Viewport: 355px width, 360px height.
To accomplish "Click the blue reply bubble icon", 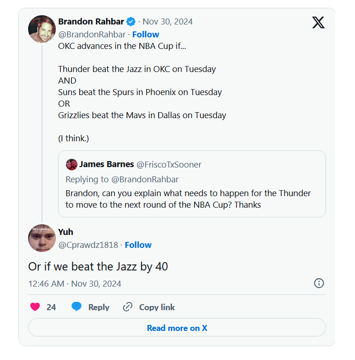I will [x=77, y=307].
